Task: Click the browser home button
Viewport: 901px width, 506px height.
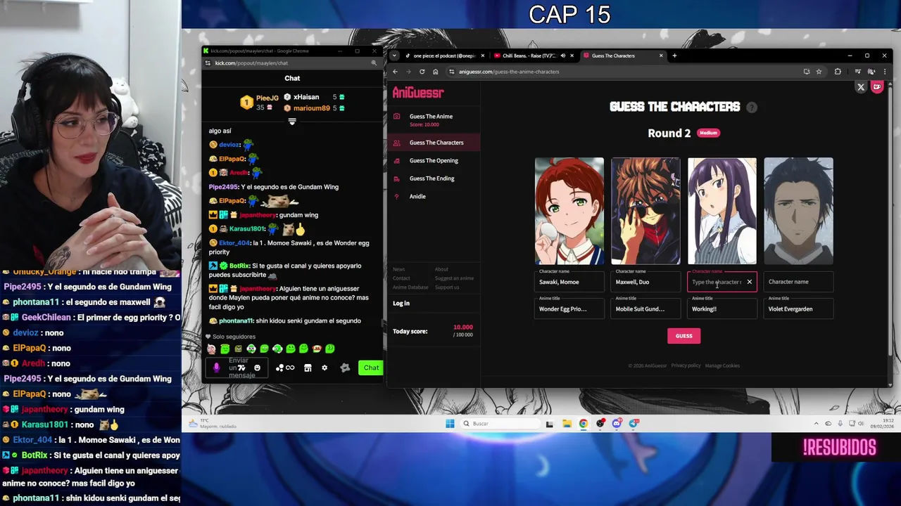Action: click(x=435, y=72)
